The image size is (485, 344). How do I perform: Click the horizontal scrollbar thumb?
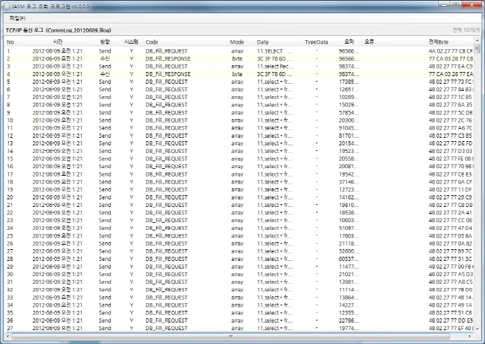point(231,336)
